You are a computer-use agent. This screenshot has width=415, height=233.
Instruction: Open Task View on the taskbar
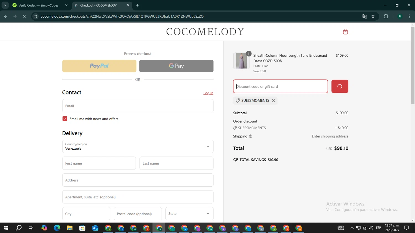[31, 228]
